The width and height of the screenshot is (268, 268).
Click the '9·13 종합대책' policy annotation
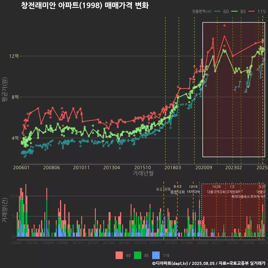178,189
